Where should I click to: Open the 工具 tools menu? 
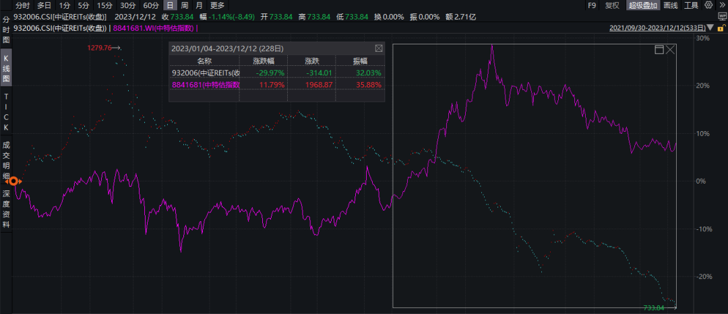692,5
